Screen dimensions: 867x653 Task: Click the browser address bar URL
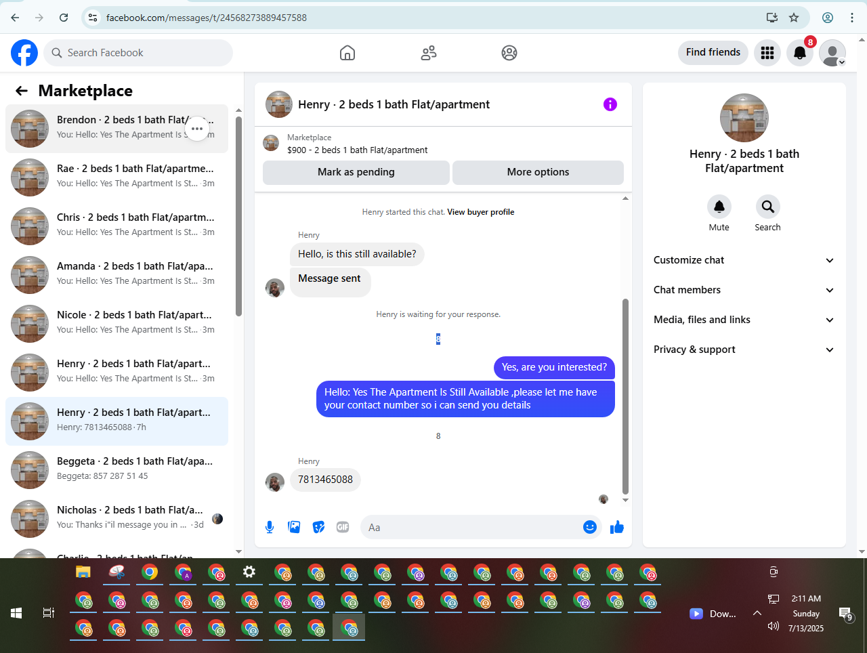tap(207, 18)
